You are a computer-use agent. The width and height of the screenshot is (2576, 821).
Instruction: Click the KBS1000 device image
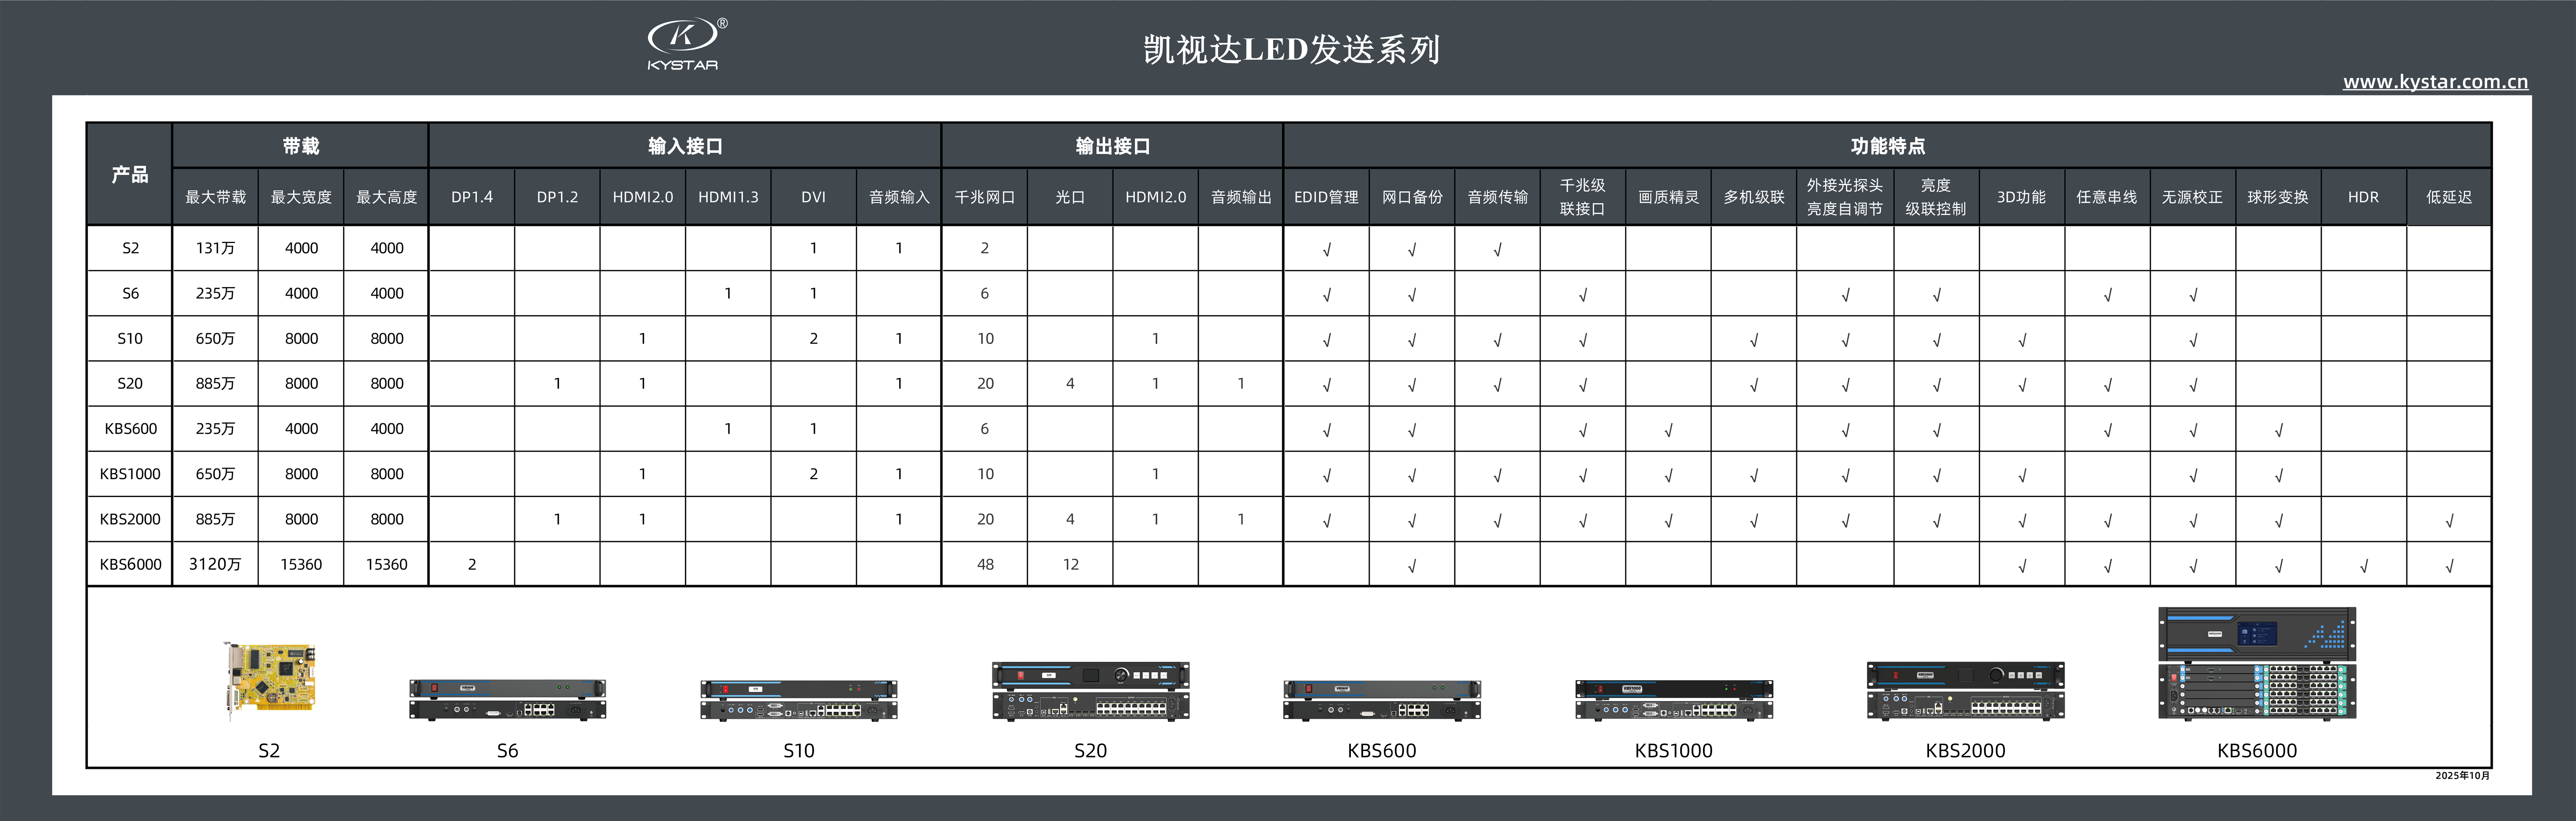click(x=1673, y=699)
